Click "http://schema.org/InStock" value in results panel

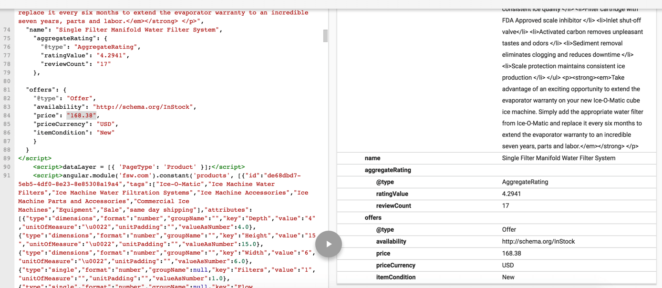538,242
